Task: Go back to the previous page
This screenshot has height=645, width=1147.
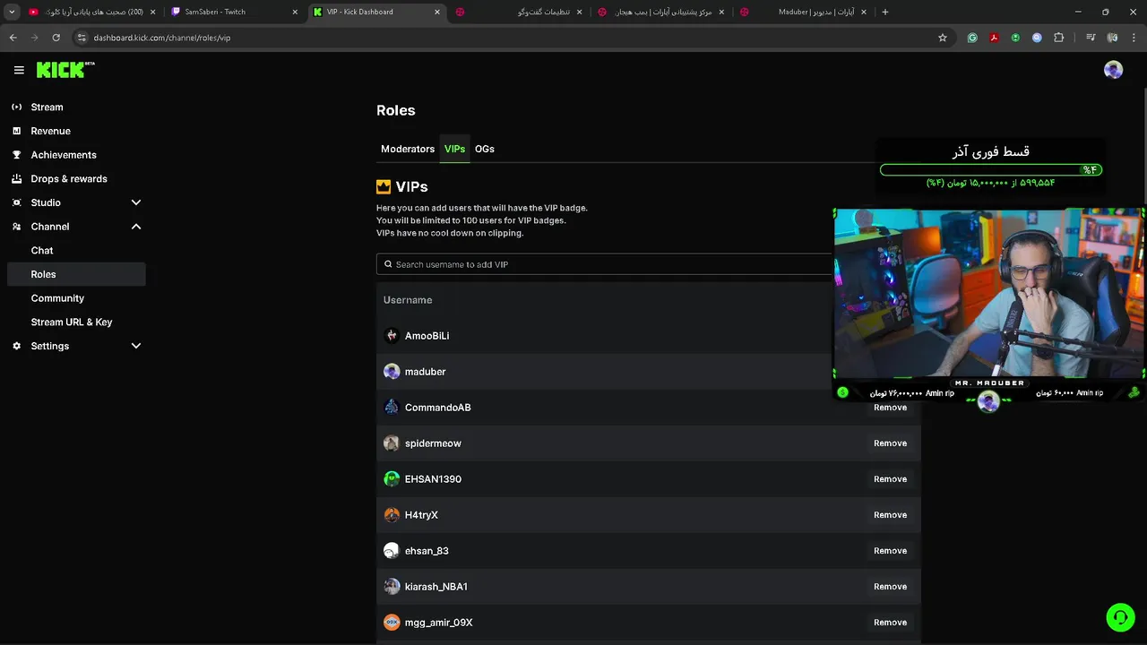Action: [x=13, y=38]
